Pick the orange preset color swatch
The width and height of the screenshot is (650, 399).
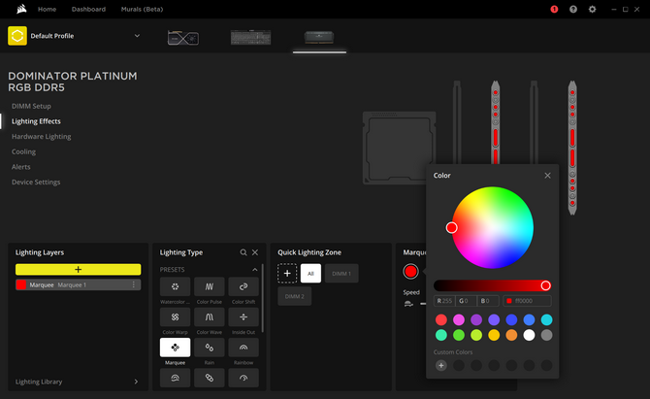[511, 335]
